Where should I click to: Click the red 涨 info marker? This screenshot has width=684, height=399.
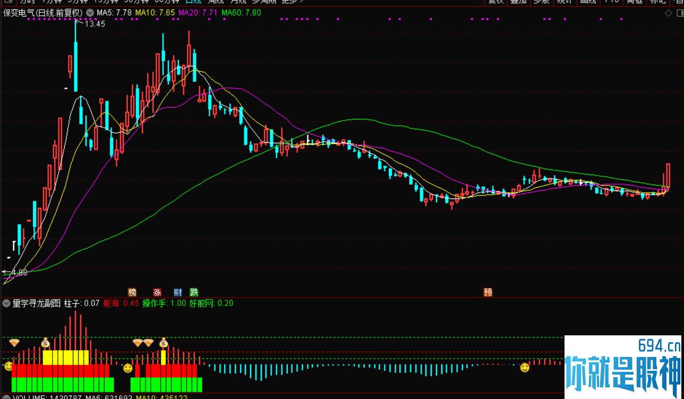point(157,292)
